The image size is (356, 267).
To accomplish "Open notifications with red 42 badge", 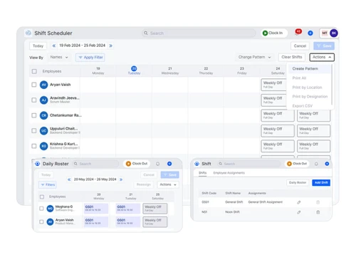I will point(298,32).
